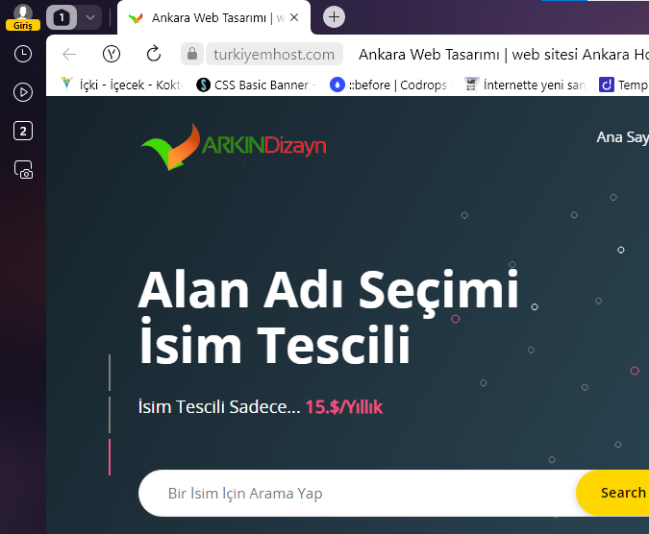649x534 pixels.
Task: Click the turkiyemhost.com address bar
Action: [274, 54]
